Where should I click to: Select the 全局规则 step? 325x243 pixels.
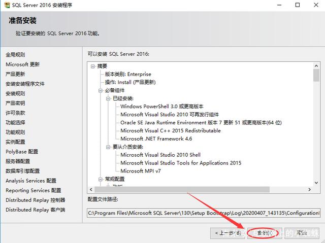click(15, 55)
